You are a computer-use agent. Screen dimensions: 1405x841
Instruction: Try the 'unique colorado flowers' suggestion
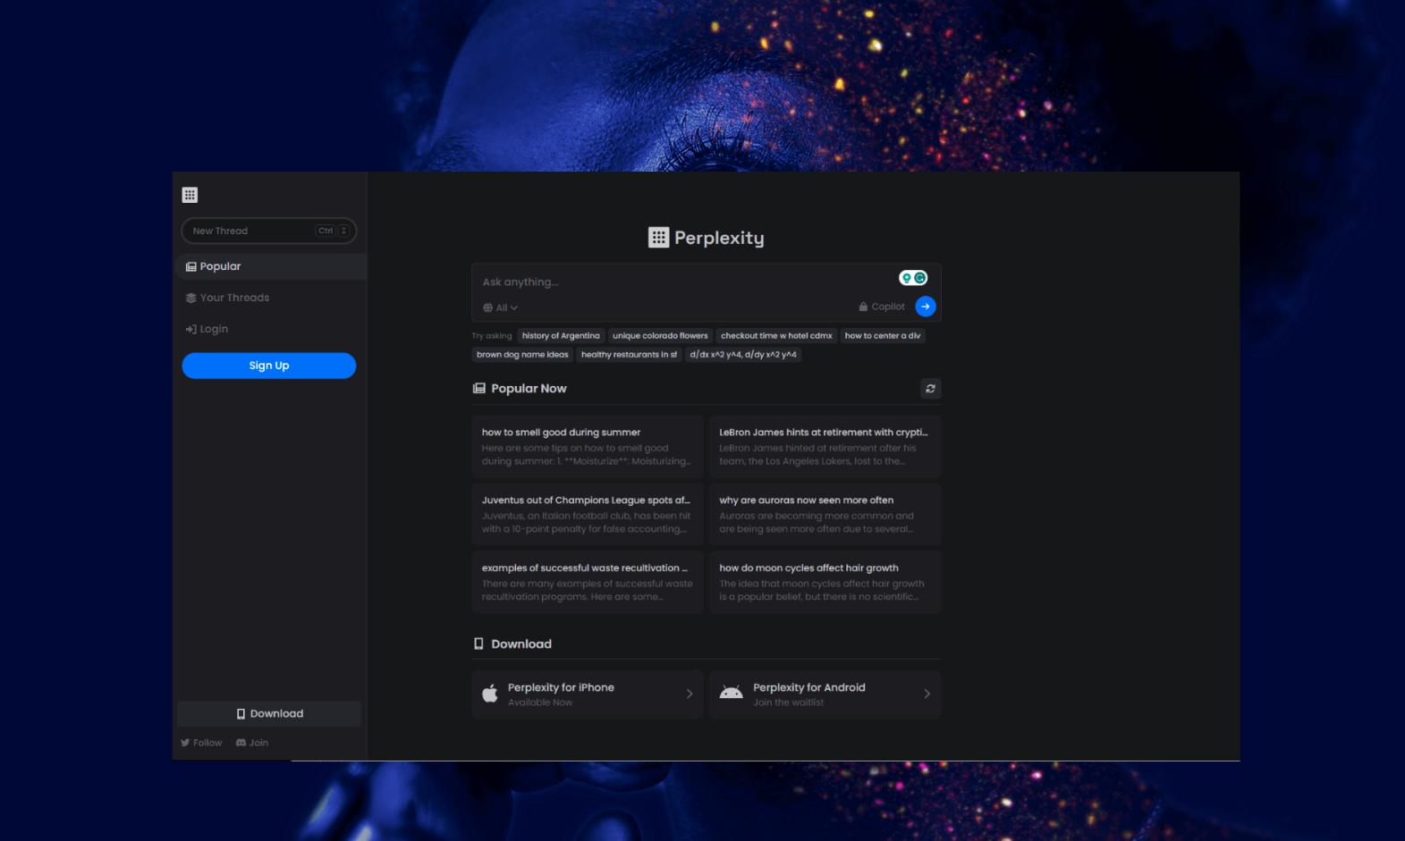point(660,336)
